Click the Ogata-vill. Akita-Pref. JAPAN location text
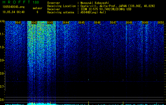This screenshot has height=105, width=166. pyautogui.click(x=118, y=6)
